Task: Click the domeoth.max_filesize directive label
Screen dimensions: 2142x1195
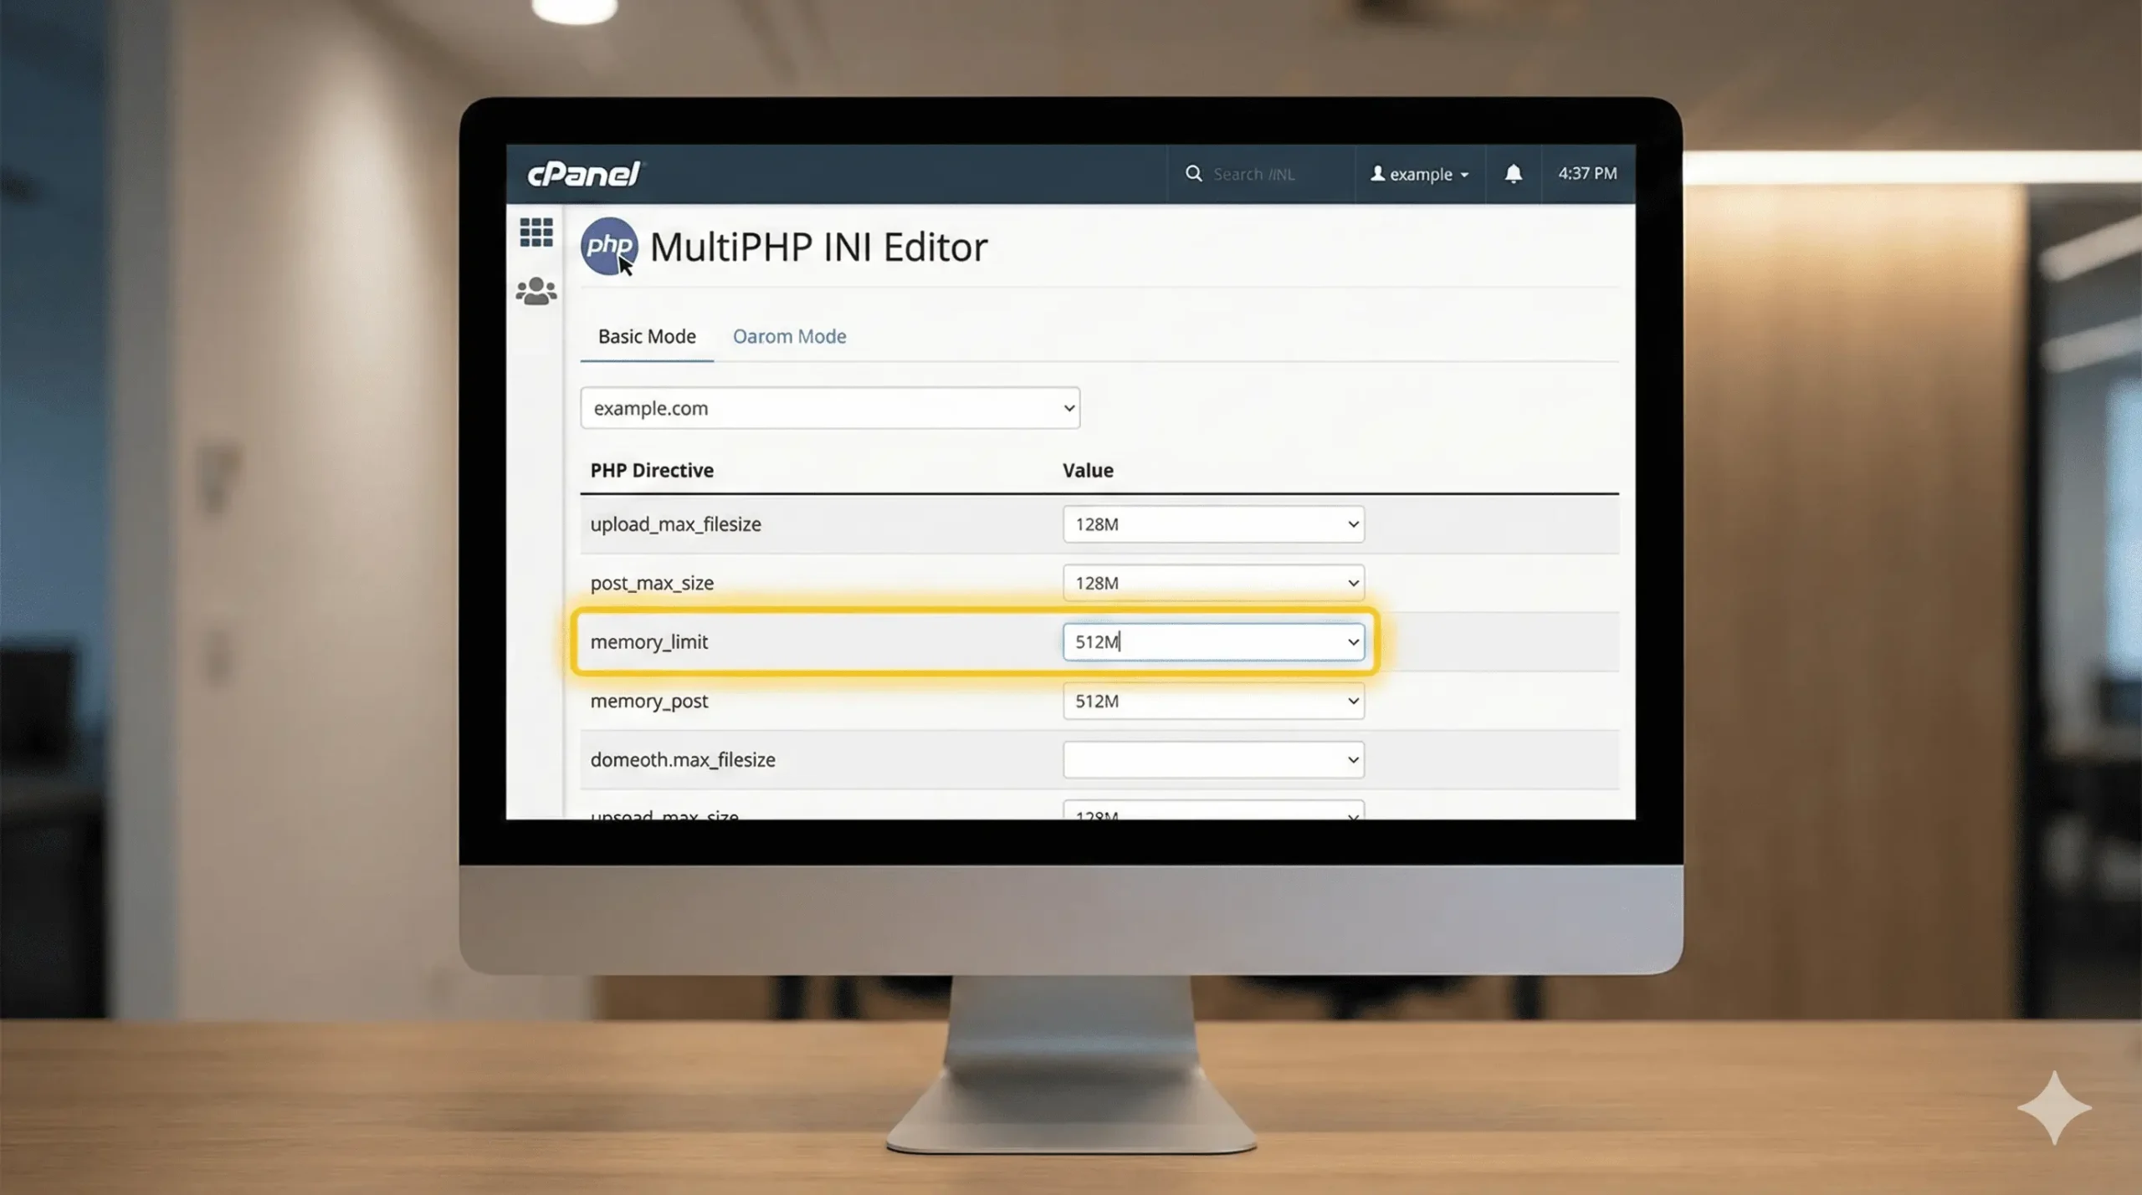Action: (x=683, y=759)
